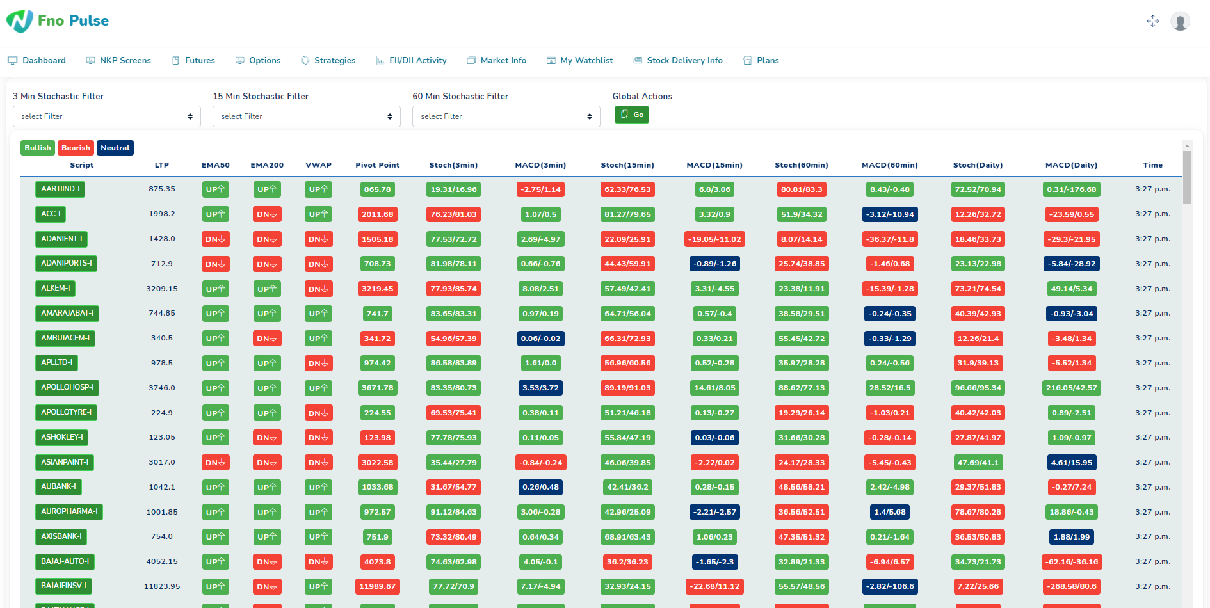
Task: Click the VWAP UP badge for BAJAJFINSV-I
Action: point(318,586)
